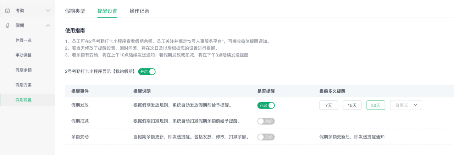Disable the 假期发放 reminder toggle
The height and width of the screenshot is (155, 454).
[x=266, y=105]
